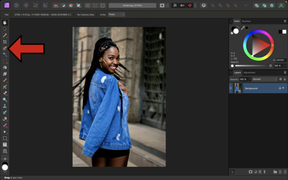288x180 pixels.
Task: Switch to the Liquify Persona
Action: point(16,5)
